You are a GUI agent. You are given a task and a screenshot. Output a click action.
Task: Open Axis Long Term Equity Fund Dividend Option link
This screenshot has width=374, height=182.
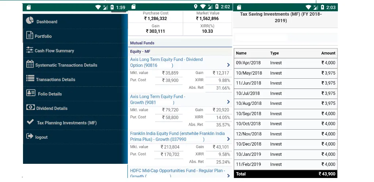(x=166, y=62)
